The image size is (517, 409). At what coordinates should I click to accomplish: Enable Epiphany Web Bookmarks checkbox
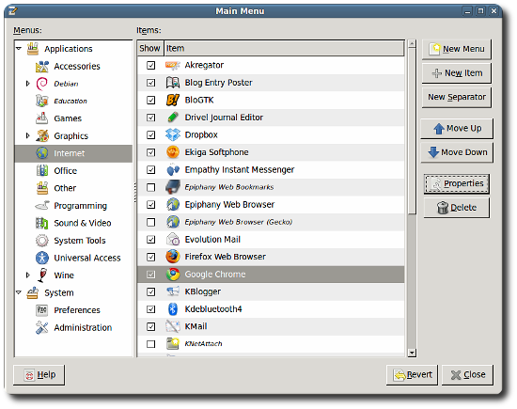151,187
